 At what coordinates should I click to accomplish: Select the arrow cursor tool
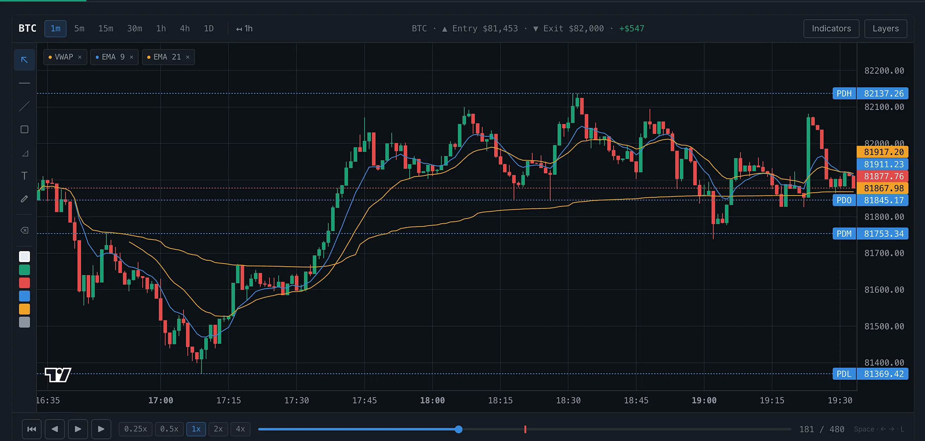click(x=24, y=60)
